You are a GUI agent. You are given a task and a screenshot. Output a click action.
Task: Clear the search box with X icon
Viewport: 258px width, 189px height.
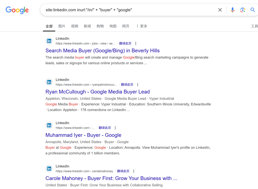(x=220, y=10)
